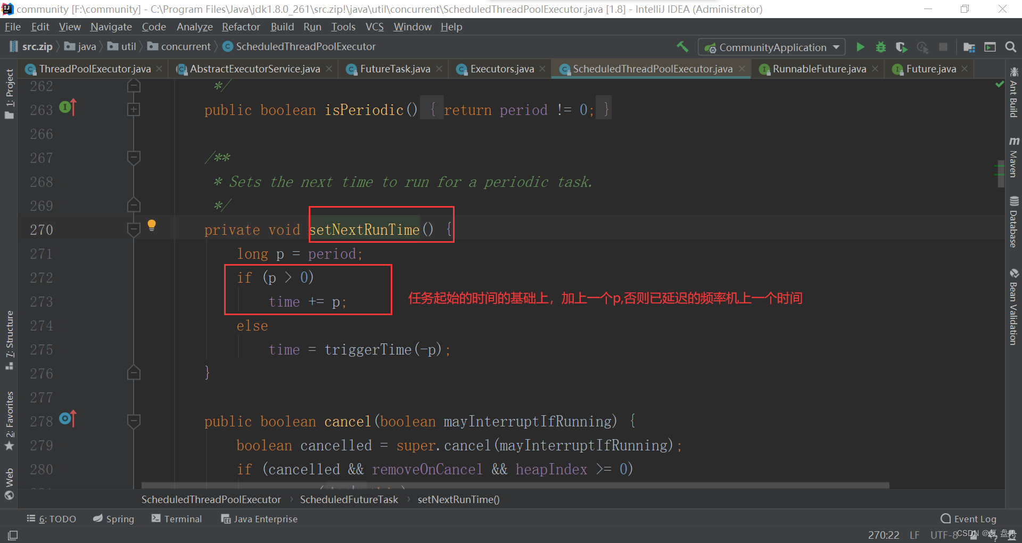The height and width of the screenshot is (543, 1022).
Task: Open Search Everywhere magnifier icon
Action: (x=1010, y=47)
